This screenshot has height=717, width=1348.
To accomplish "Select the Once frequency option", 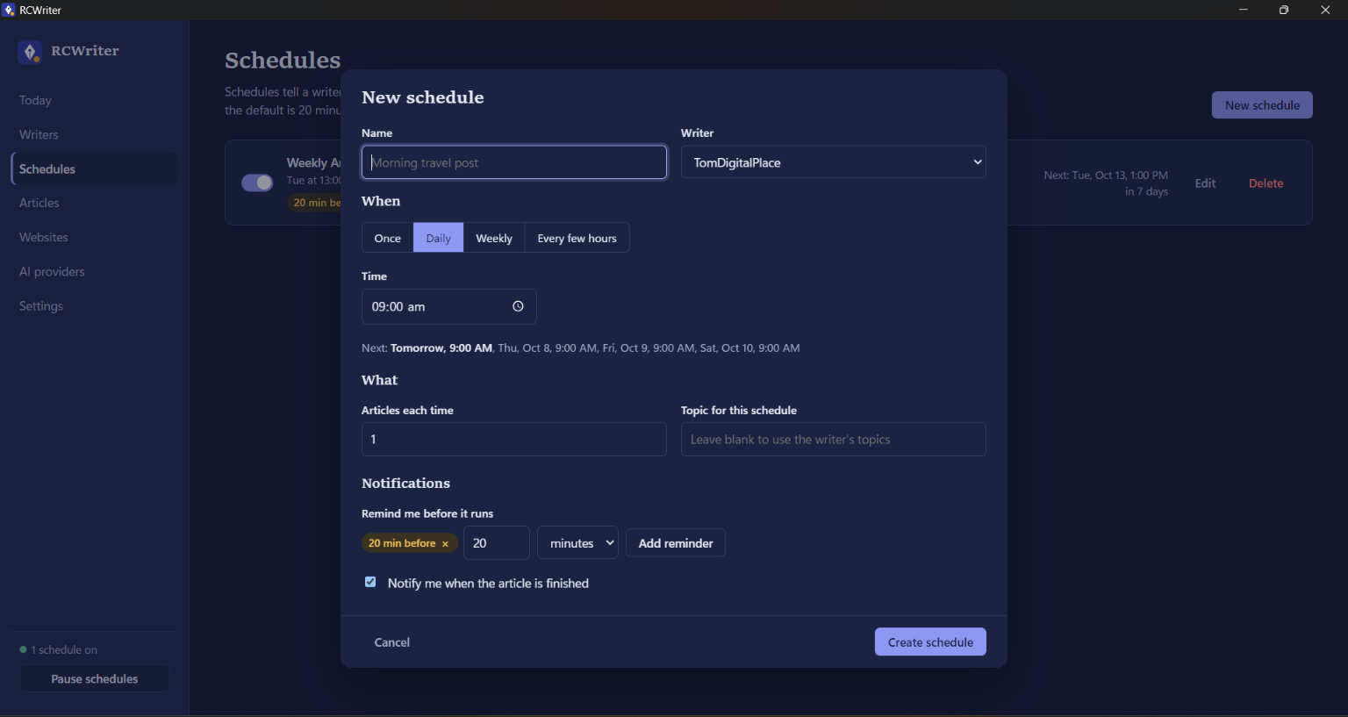I will pos(387,238).
